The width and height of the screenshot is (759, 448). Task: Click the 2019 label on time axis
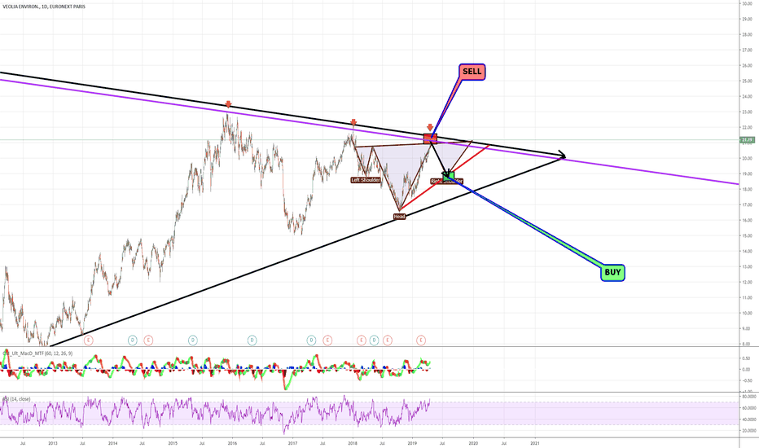pyautogui.click(x=412, y=443)
